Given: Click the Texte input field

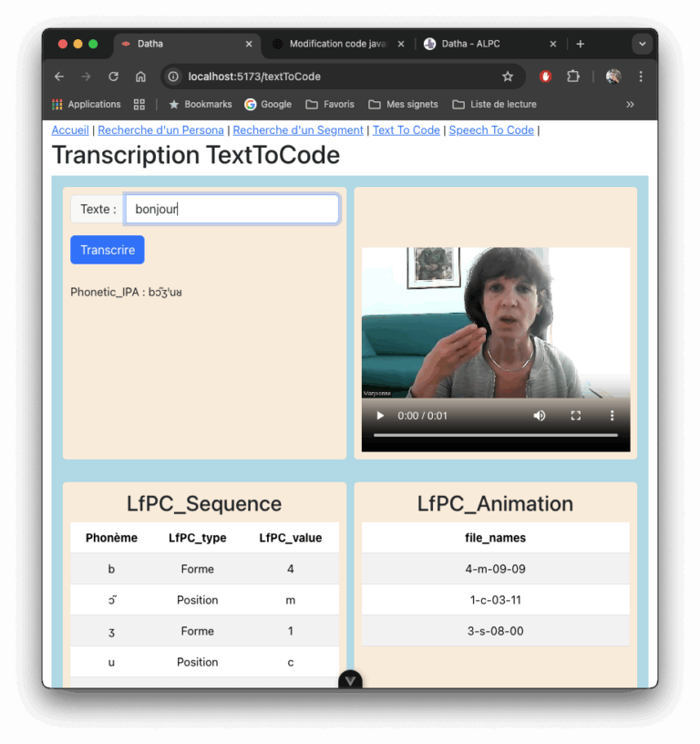Looking at the screenshot, I should pos(232,209).
